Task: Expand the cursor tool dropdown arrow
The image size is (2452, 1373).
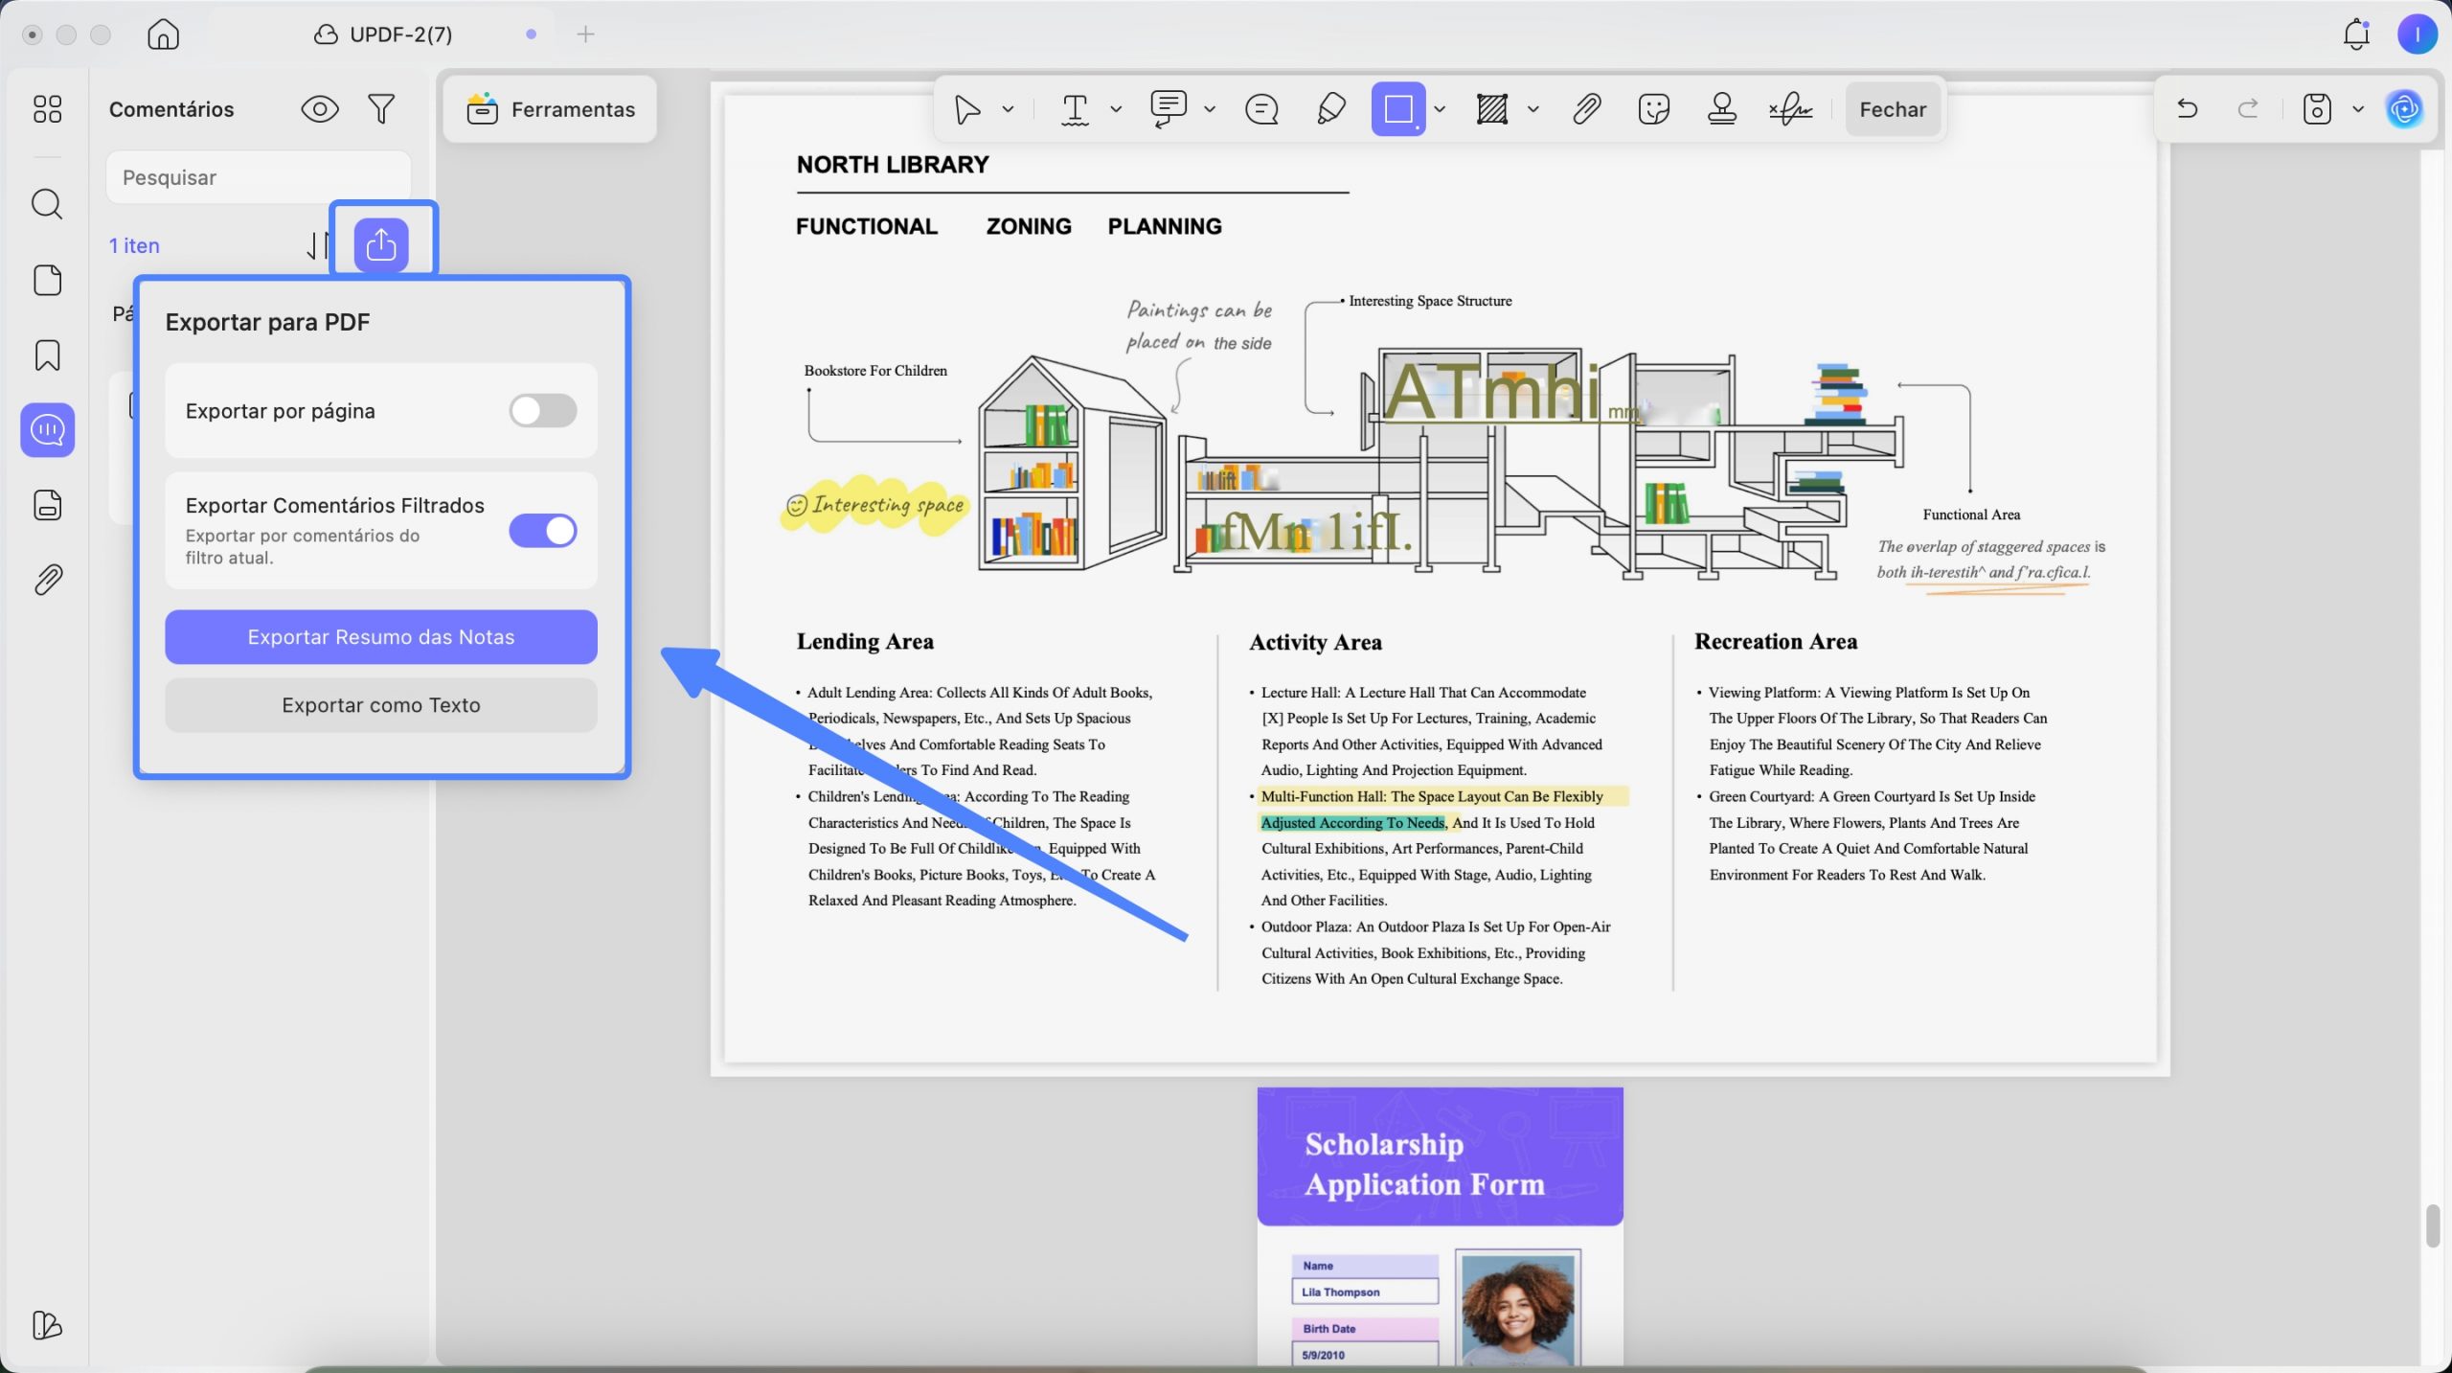Action: pyautogui.click(x=1008, y=109)
